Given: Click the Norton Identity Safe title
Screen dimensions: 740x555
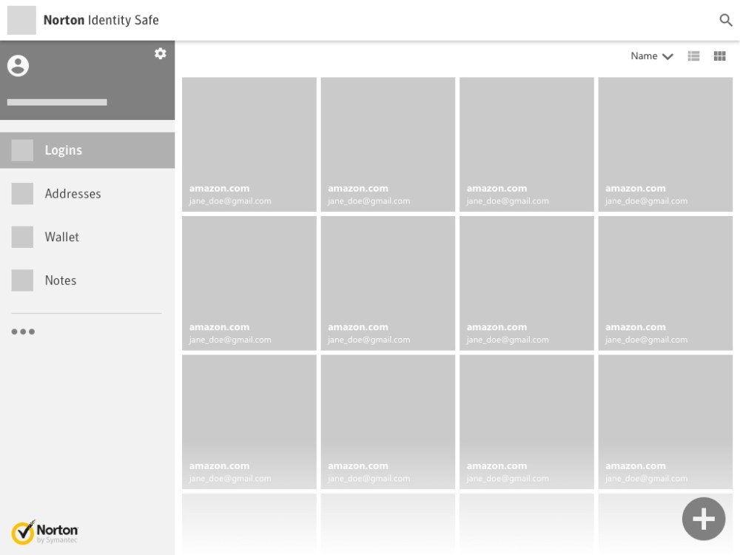Looking at the screenshot, I should click(x=101, y=20).
